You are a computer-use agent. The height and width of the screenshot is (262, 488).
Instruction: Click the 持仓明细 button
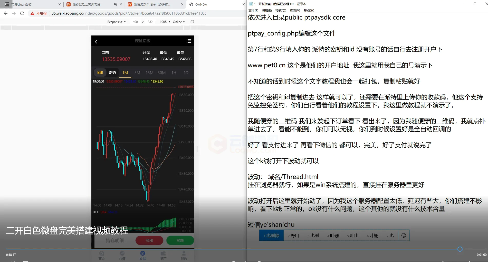(x=115, y=240)
